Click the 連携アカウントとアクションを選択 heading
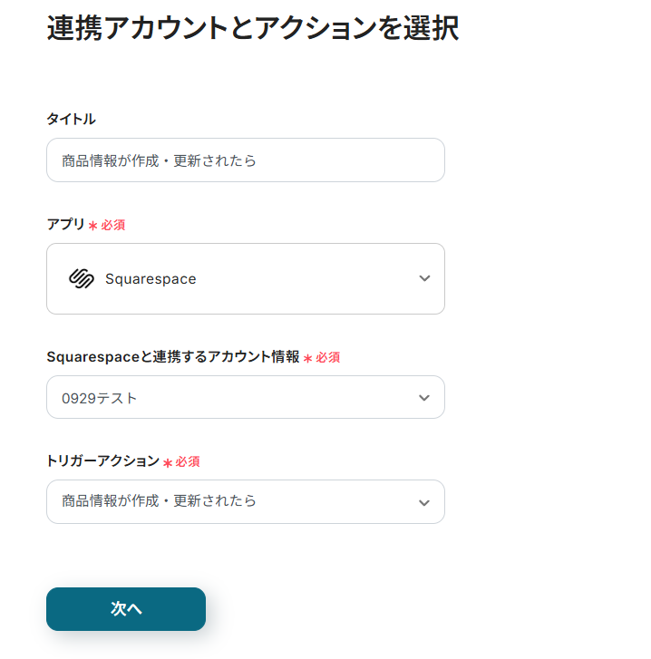The width and height of the screenshot is (651, 659). 252,28
